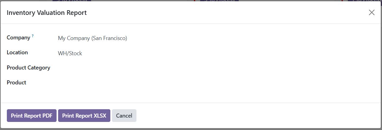Click the Company field label
The height and width of the screenshot is (130, 382).
pos(18,38)
